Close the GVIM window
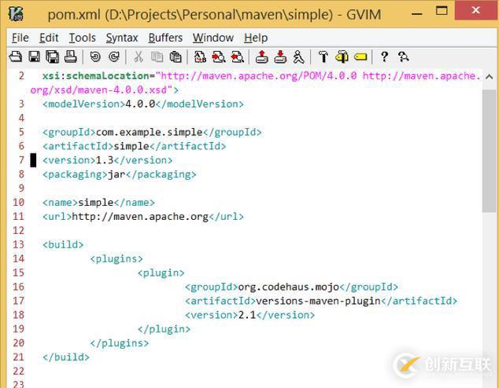Image resolution: width=499 pixels, height=388 pixels. [x=475, y=10]
